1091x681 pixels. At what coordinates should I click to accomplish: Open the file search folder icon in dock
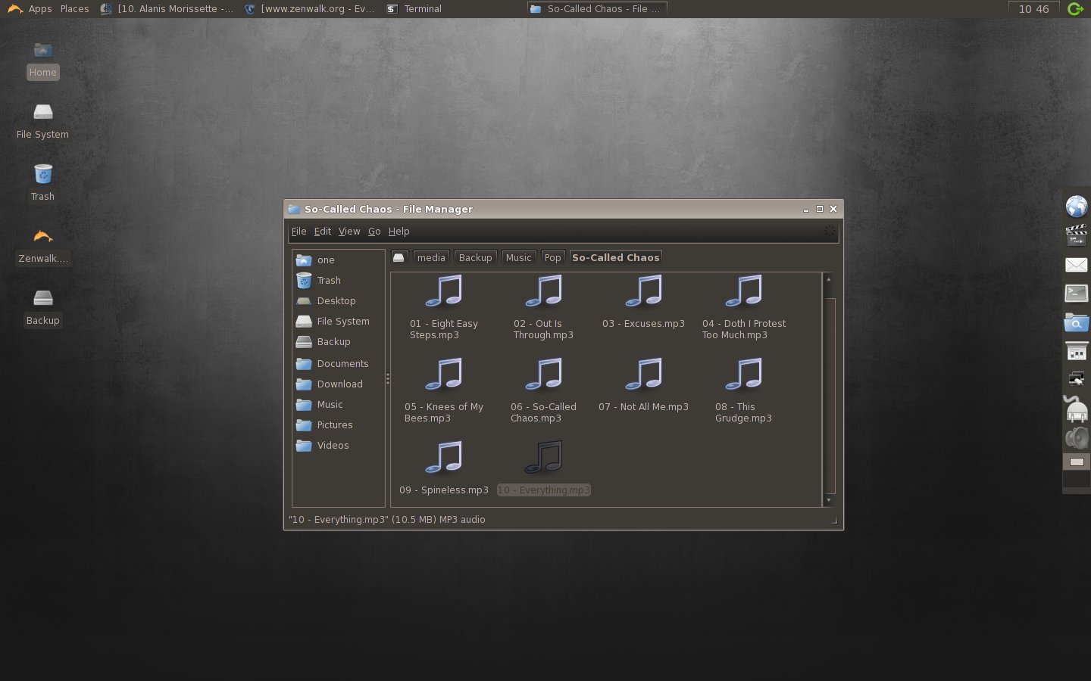[1077, 323]
